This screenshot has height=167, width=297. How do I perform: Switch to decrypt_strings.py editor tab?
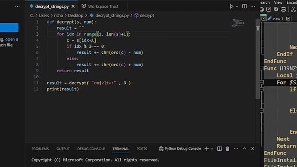(52, 6)
